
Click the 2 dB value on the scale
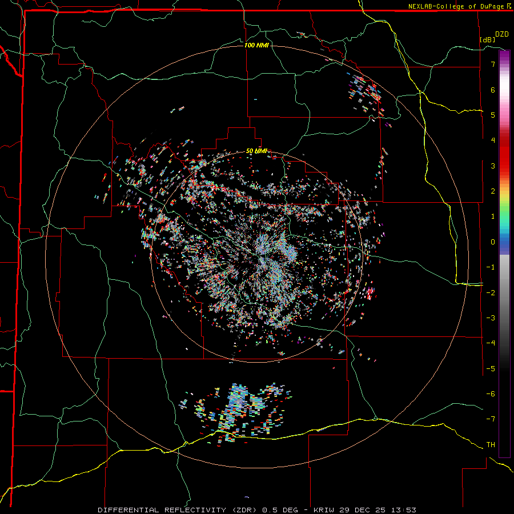[493, 191]
